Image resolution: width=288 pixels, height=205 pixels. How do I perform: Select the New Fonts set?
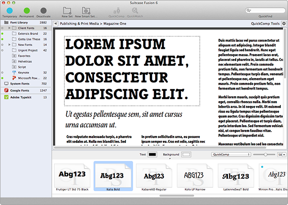[x=26, y=45]
